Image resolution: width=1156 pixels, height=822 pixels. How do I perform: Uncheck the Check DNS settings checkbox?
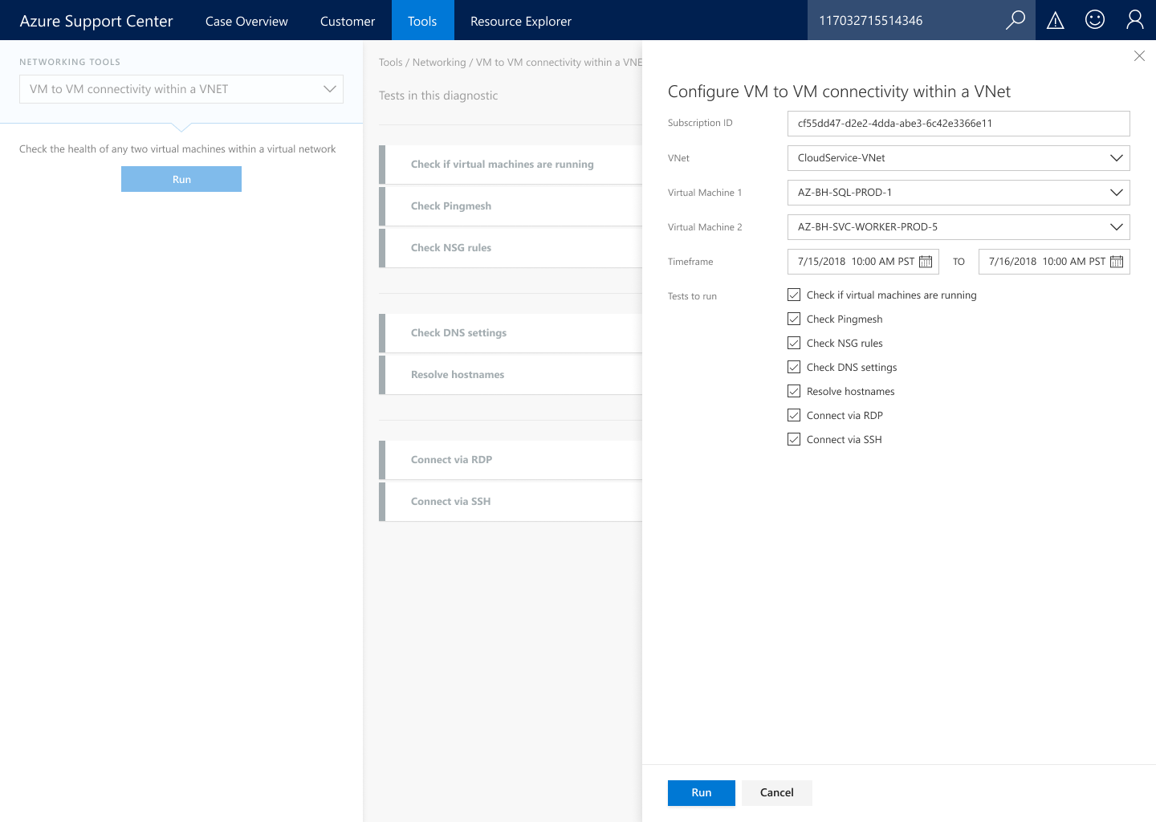[794, 367]
